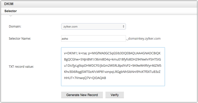
Task: Open the Domain dropdown showing zylker.com
Action: (x=93, y=26)
